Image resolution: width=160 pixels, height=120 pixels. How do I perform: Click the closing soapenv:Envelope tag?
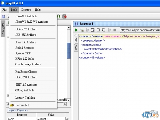(x=92, y=58)
